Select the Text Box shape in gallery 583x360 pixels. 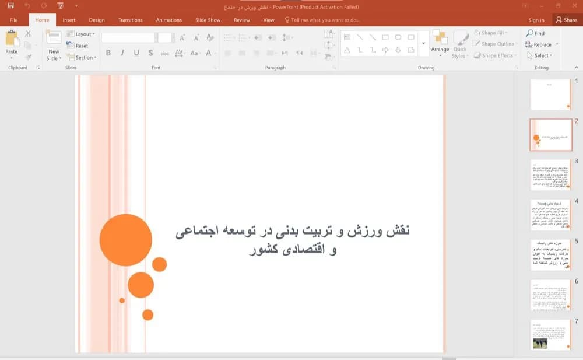tap(347, 37)
